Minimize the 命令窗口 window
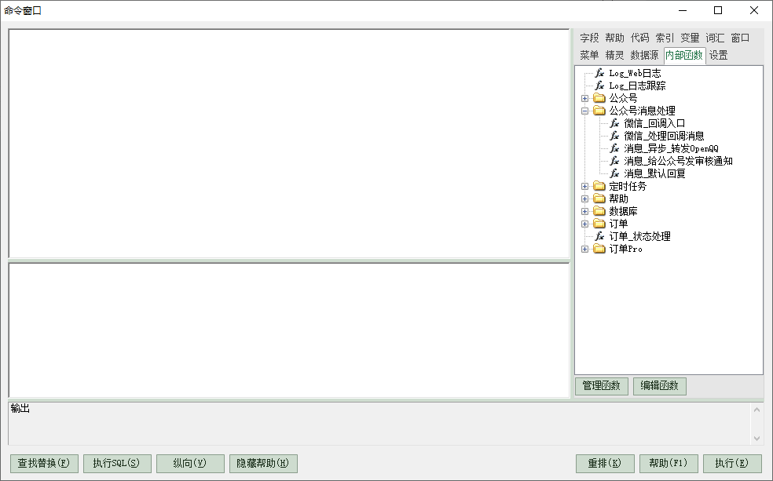The image size is (773, 481). (683, 10)
